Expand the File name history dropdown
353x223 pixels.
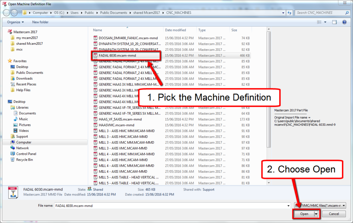tap(289, 206)
